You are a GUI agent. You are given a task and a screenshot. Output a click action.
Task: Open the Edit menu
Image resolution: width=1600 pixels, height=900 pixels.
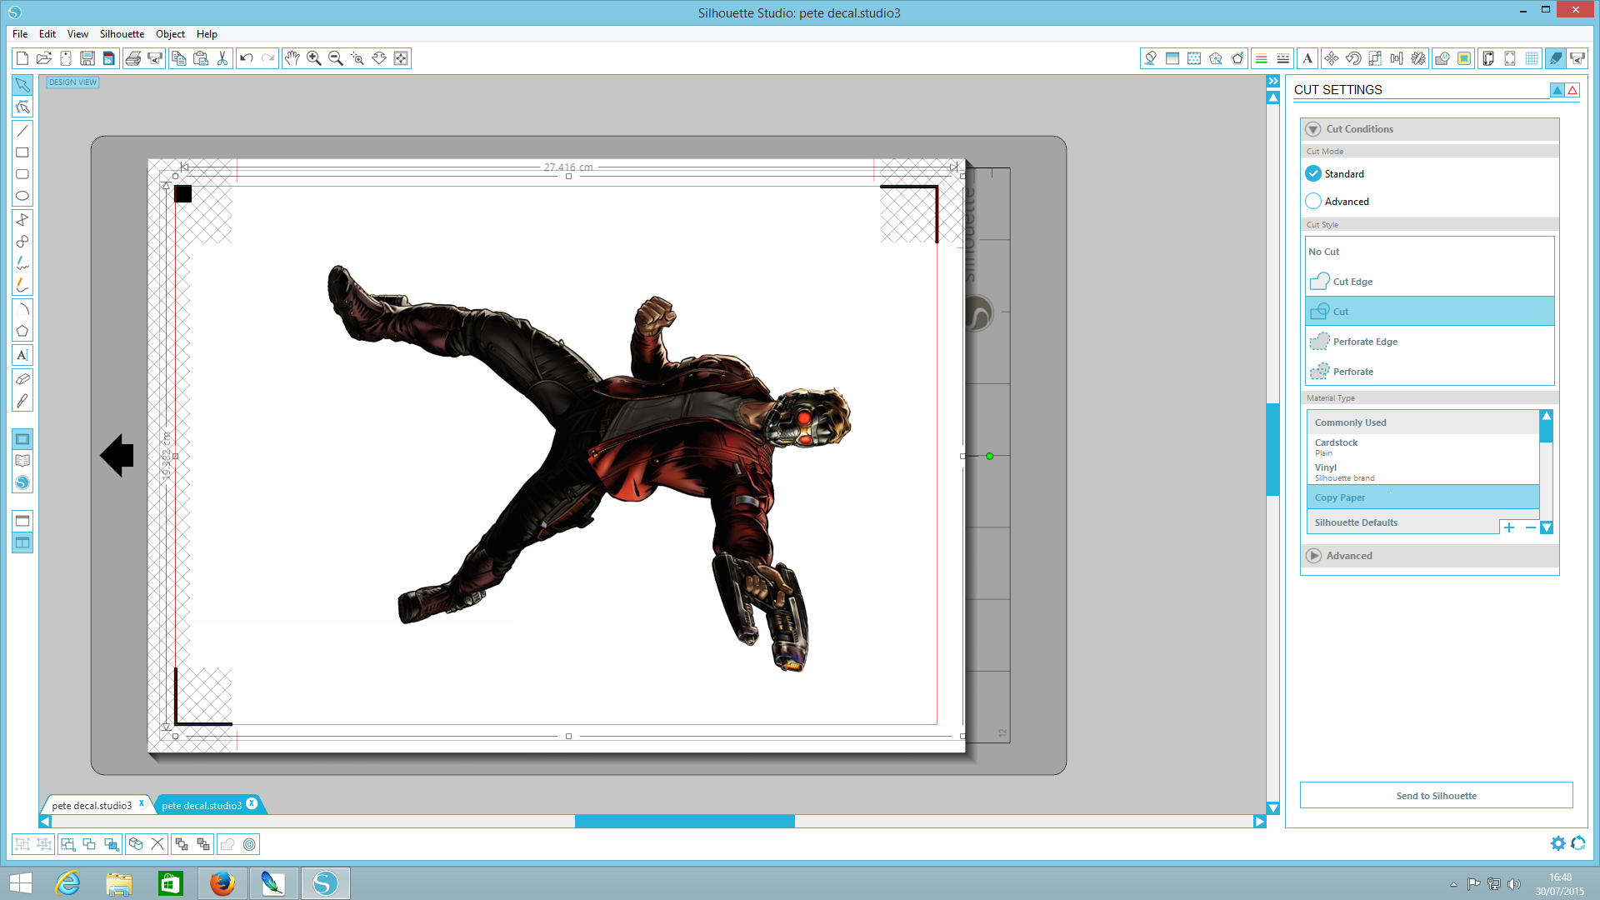[x=47, y=34]
